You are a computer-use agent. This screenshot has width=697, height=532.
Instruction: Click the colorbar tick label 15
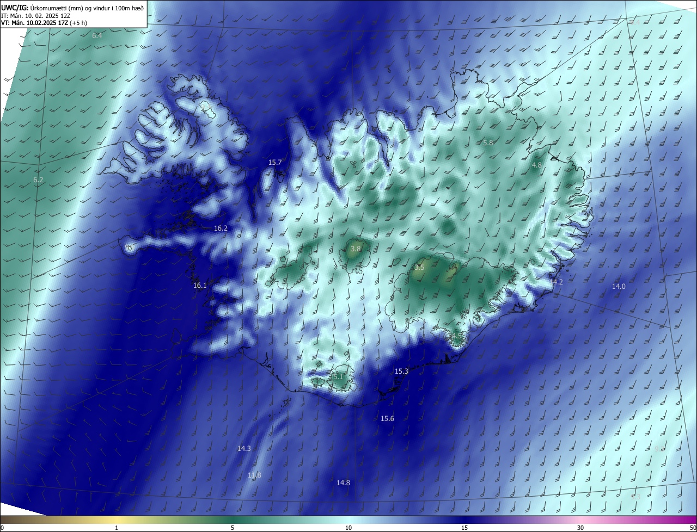pos(464,528)
